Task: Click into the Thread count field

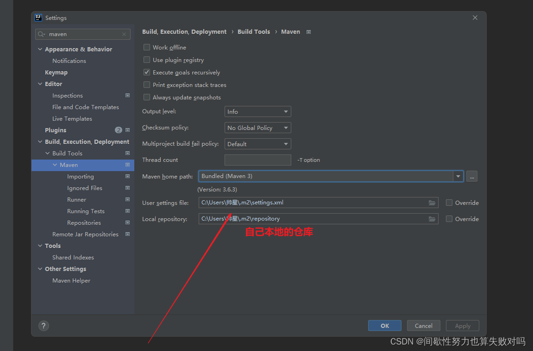Action: pos(257,160)
